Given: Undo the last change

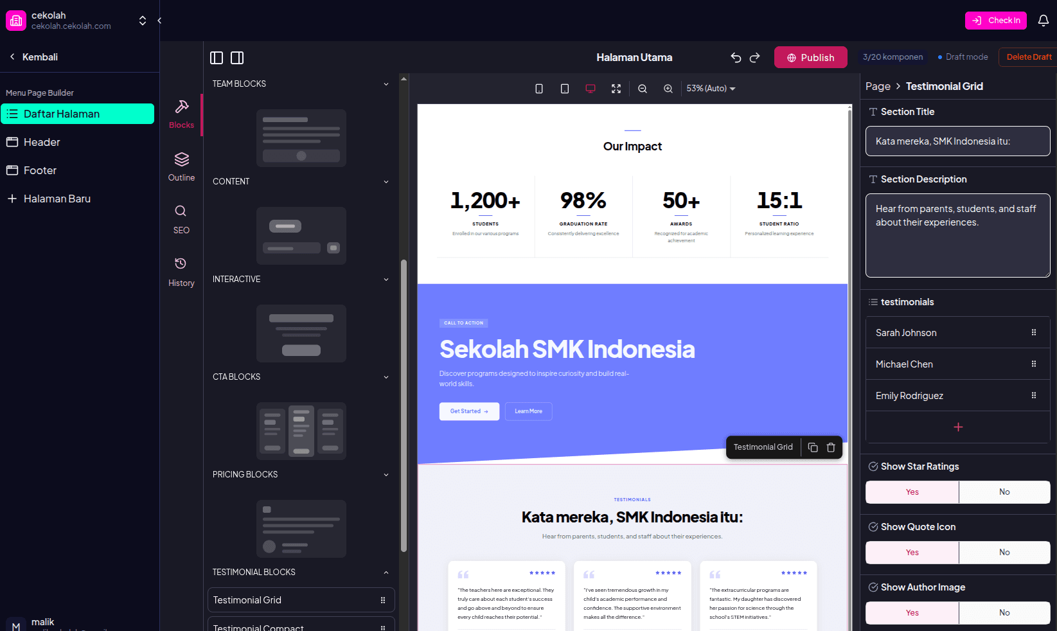Looking at the screenshot, I should (735, 57).
